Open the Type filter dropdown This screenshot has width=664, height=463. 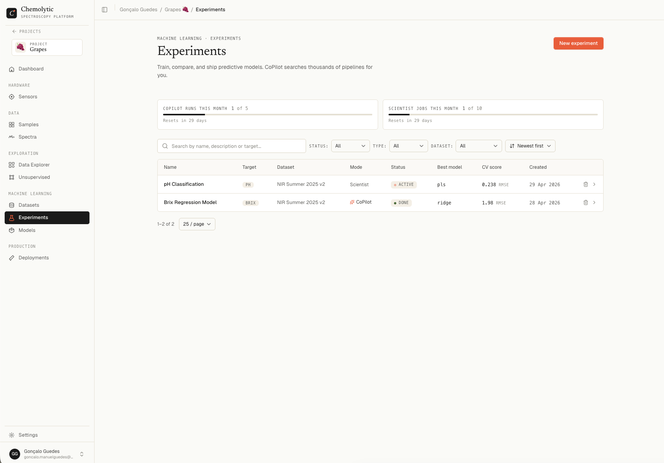point(409,146)
